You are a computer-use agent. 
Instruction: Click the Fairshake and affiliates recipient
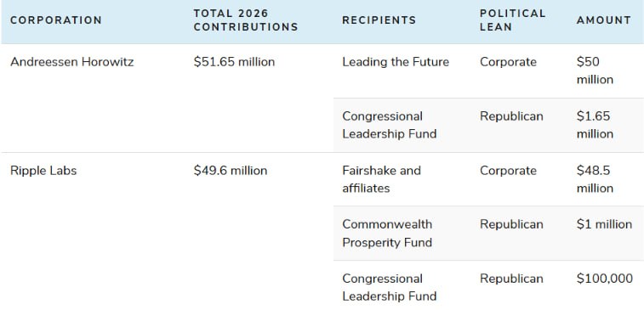382,179
